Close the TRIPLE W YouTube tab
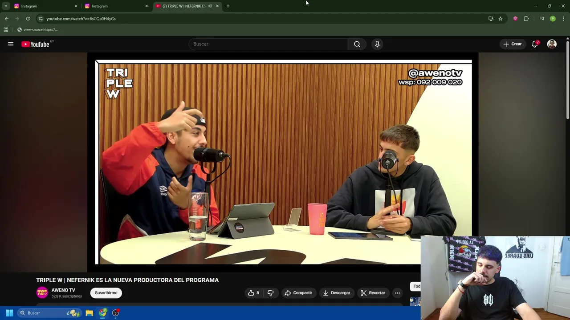 [217, 6]
